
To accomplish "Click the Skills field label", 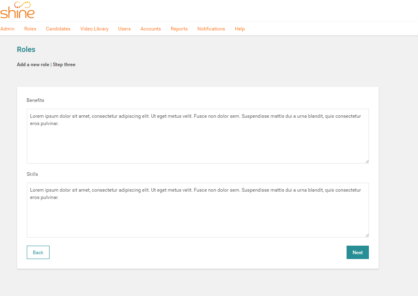I will coord(32,174).
